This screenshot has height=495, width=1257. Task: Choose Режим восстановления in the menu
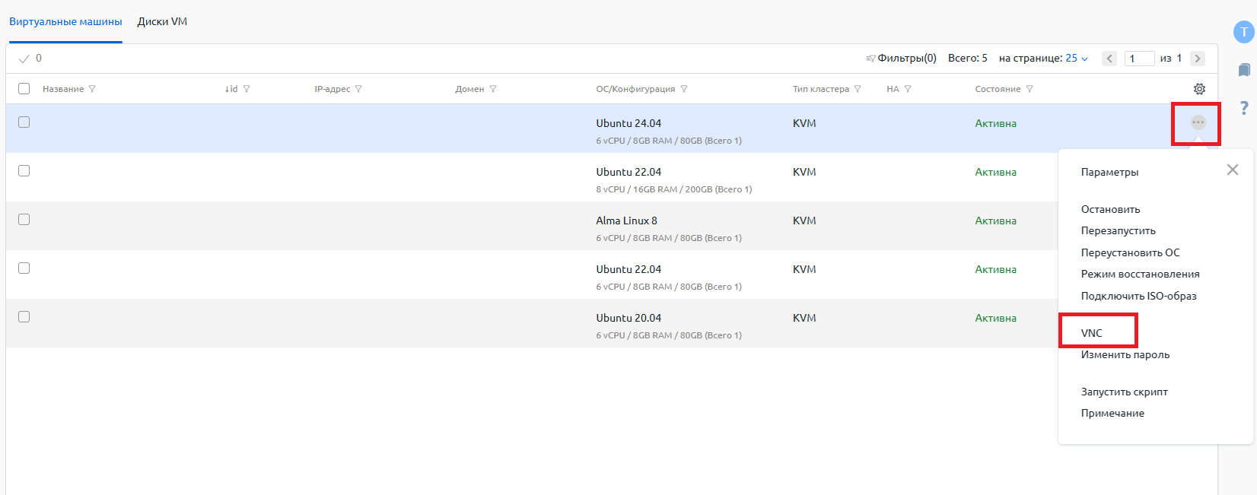(x=1140, y=274)
